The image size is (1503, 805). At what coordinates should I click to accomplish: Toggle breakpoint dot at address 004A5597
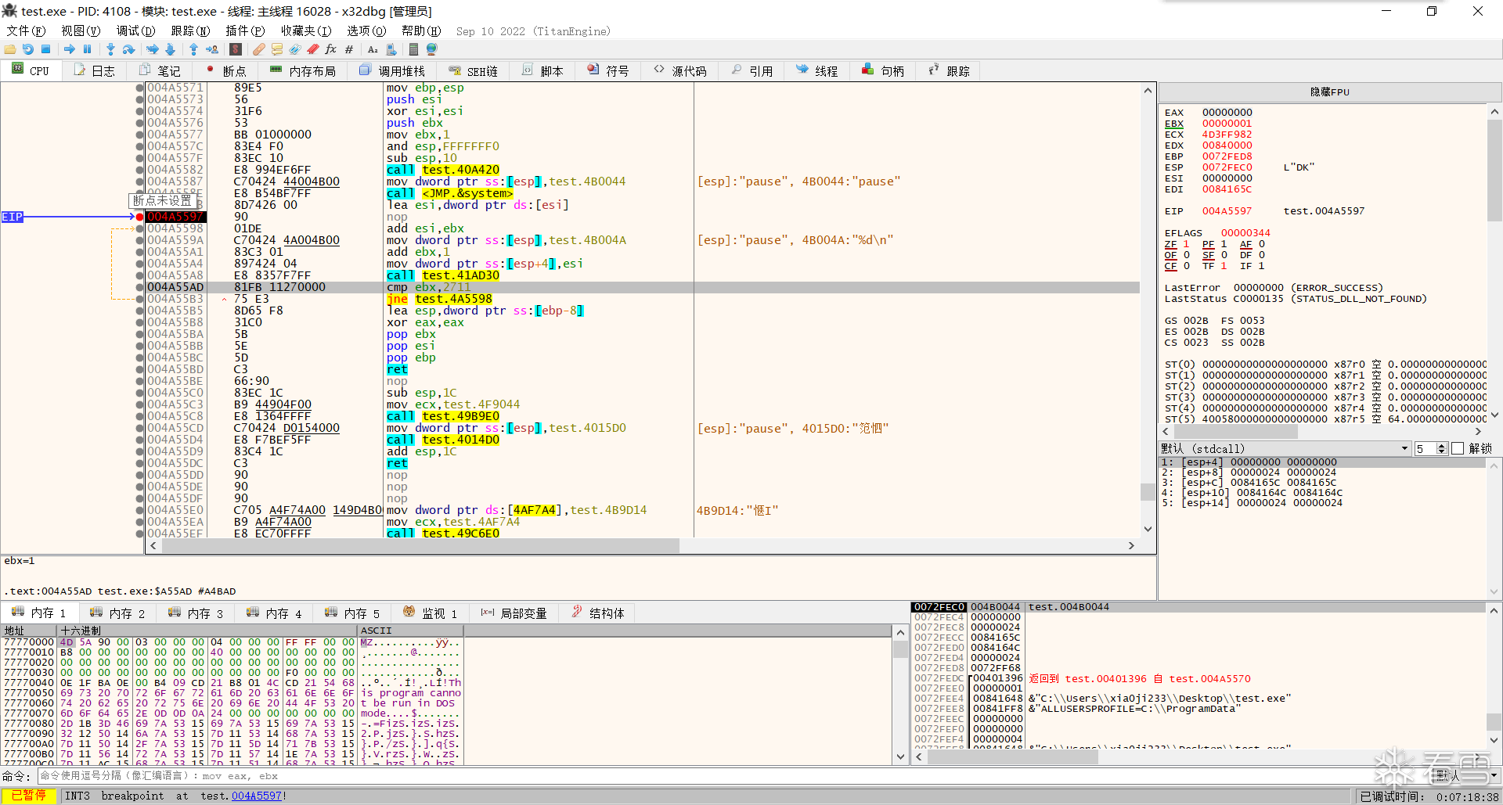pyautogui.click(x=140, y=217)
